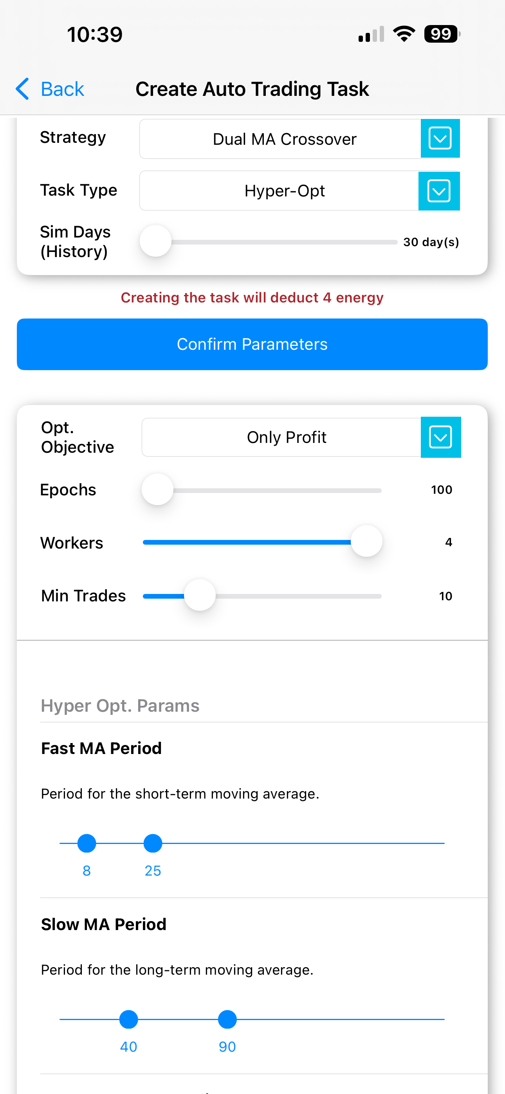Click the Min Trades slider thumb
Screen dimensions: 505x1094
click(200, 596)
